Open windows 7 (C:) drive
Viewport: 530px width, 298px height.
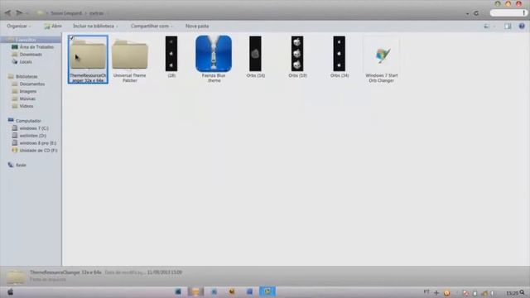click(30, 128)
